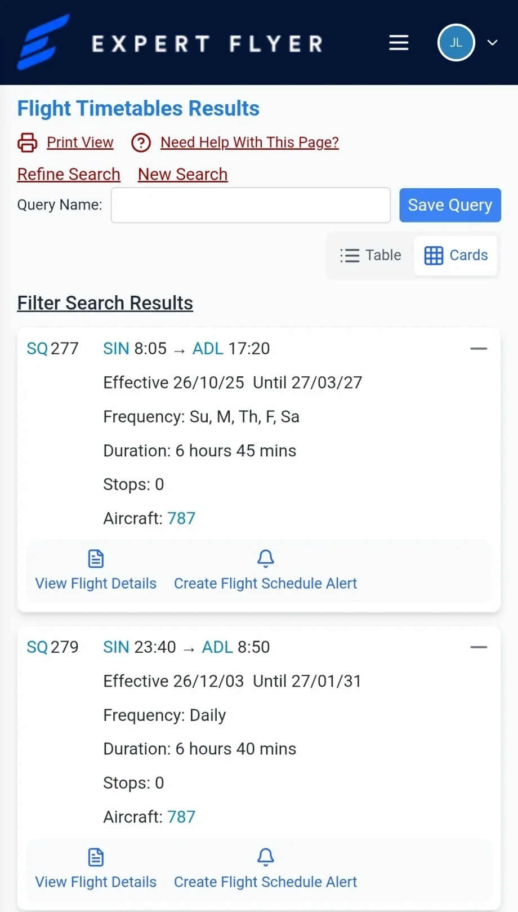
Task: Collapse the SQ 279 flight card
Action: [479, 647]
